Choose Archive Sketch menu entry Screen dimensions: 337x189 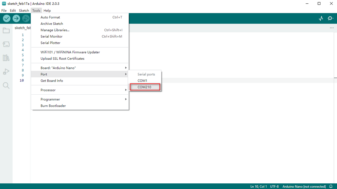tap(80, 24)
